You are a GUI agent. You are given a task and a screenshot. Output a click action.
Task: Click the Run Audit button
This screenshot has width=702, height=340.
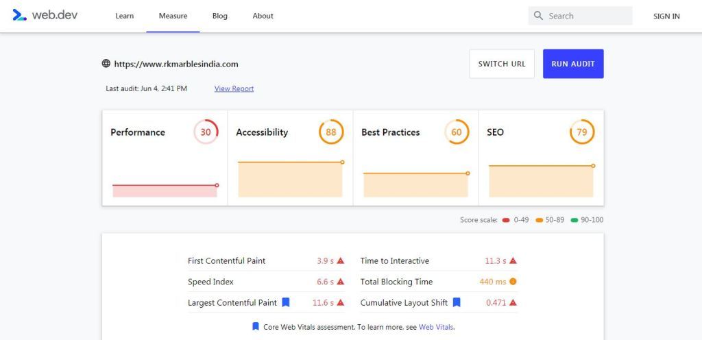pos(573,64)
